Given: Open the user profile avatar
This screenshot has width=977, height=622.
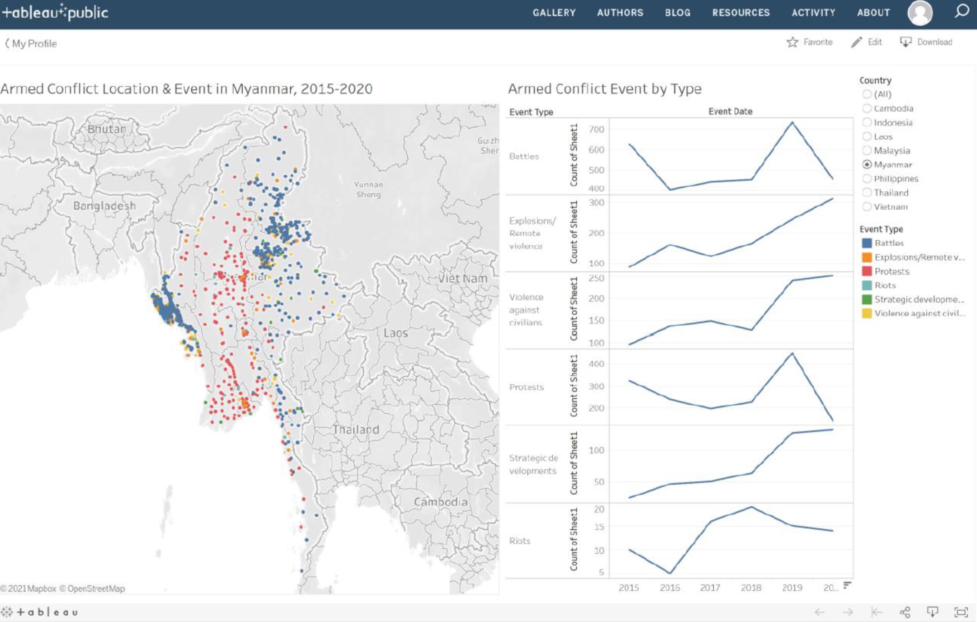Looking at the screenshot, I should (x=920, y=13).
